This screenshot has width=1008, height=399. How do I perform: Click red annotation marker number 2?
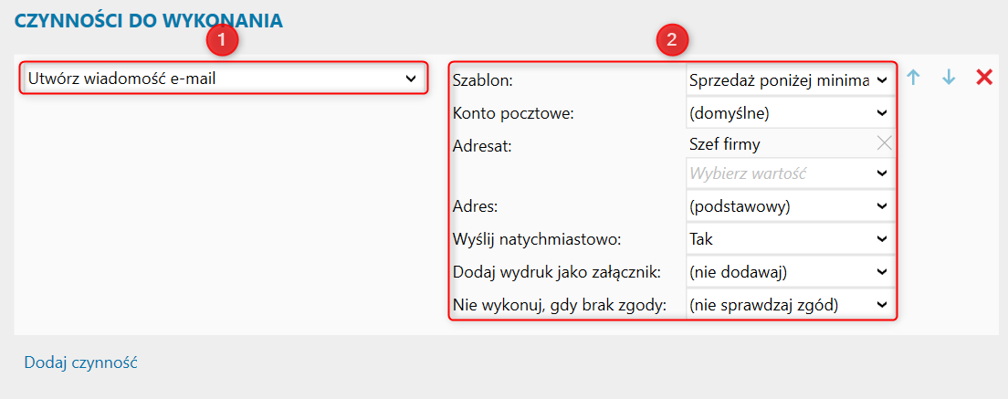coord(672,39)
